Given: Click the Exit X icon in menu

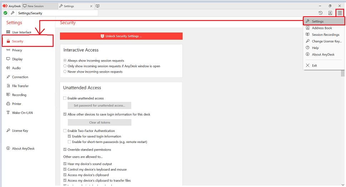Looking at the screenshot, I should pos(307,65).
